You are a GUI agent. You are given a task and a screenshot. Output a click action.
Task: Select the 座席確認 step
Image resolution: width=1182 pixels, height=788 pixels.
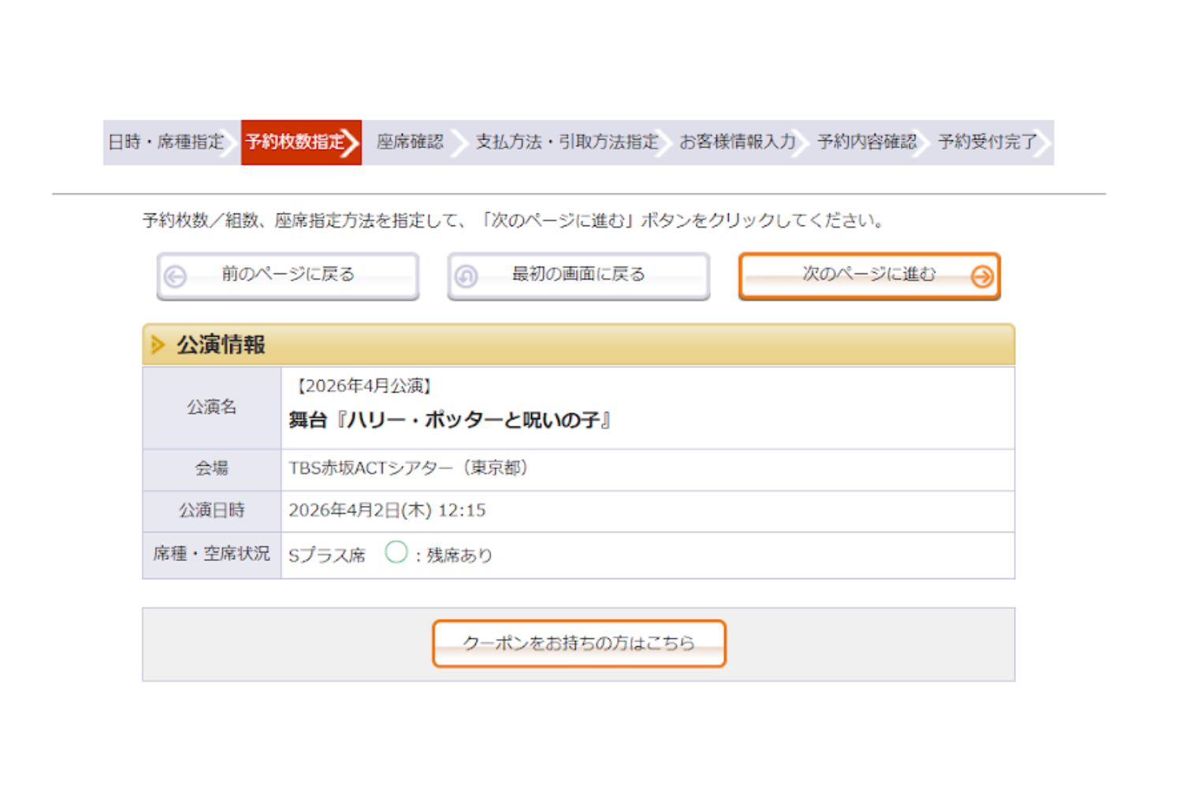tap(410, 143)
